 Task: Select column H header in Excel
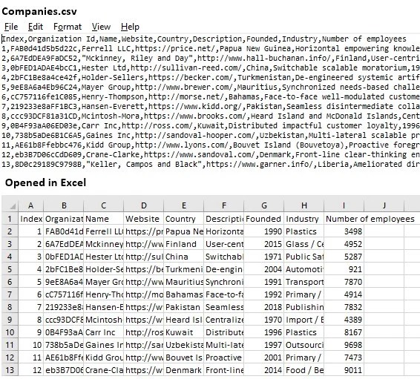(303, 206)
